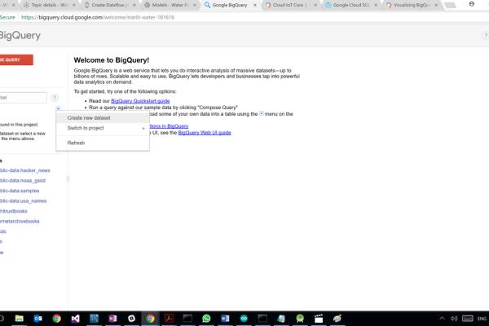The width and height of the screenshot is (489, 326).
Task: Focus the dataset filter input field
Action: point(23,98)
